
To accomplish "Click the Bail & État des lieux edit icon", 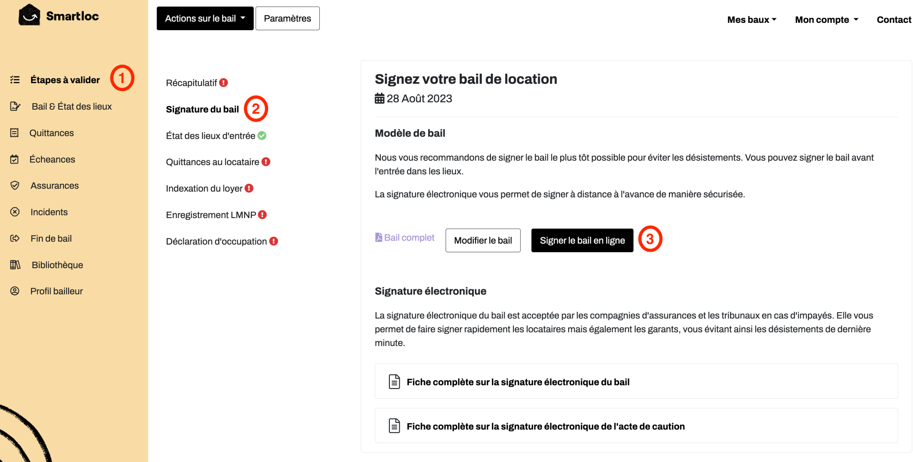I will (x=15, y=106).
